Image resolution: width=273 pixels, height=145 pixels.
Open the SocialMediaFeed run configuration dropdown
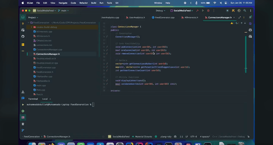181,11
